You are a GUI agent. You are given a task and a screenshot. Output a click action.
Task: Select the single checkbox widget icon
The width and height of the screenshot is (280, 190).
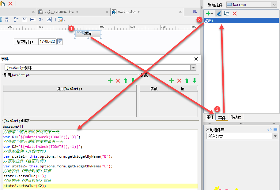coord(41,20)
